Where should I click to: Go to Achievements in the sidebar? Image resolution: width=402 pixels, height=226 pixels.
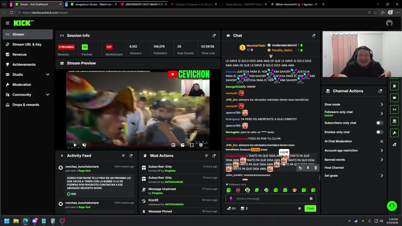28,64
